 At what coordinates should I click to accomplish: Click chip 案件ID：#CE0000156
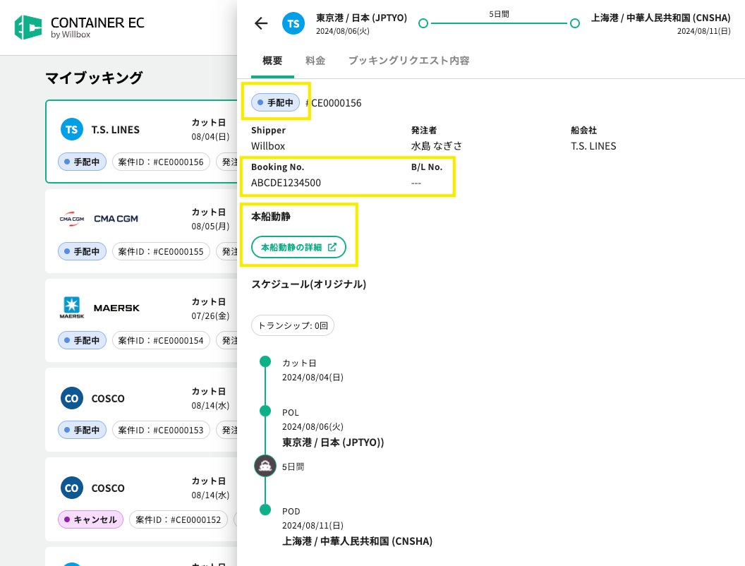[x=161, y=162]
